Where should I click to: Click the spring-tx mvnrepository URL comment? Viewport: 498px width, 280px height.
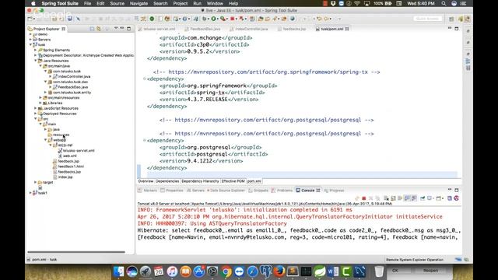pos(266,72)
